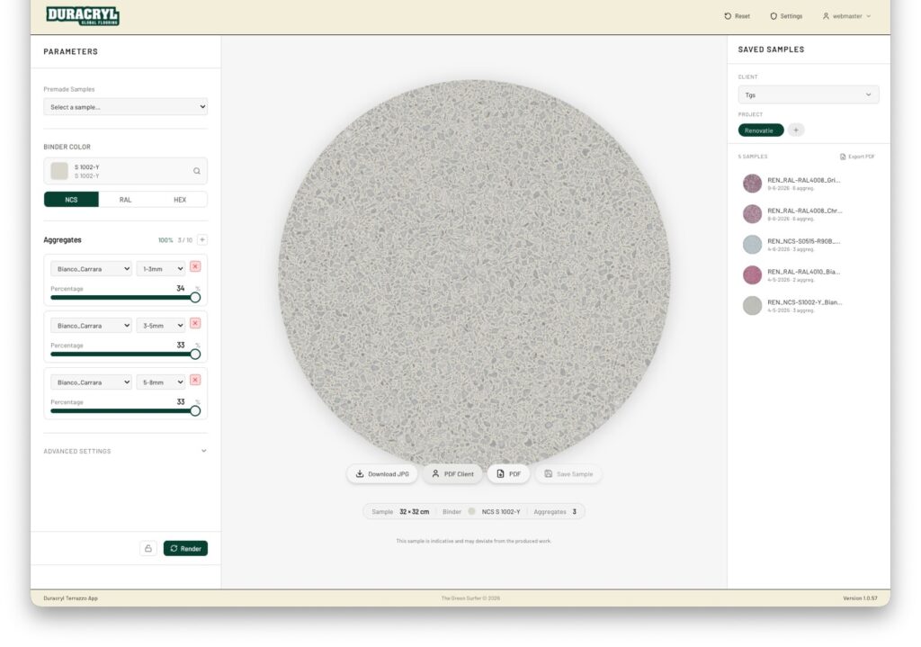Click the Reset button in the header

[738, 16]
